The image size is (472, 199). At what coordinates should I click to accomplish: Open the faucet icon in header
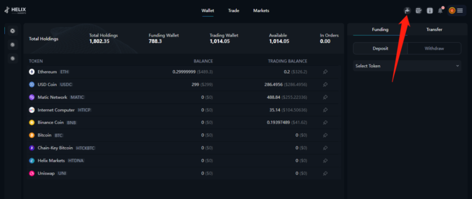407,11
